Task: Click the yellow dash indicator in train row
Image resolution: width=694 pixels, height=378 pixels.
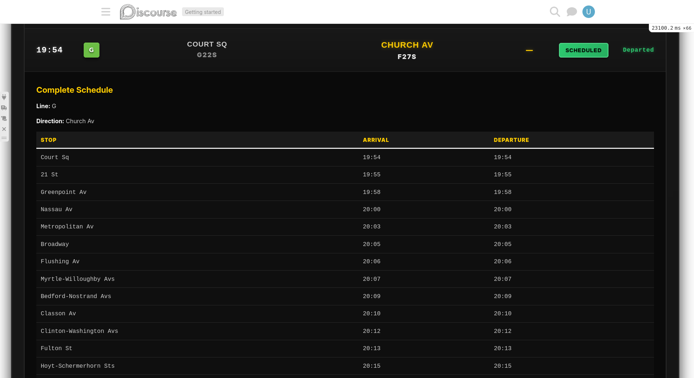Action: [529, 50]
